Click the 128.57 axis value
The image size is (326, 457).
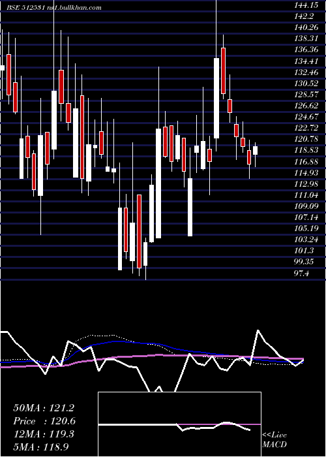[x=305, y=95]
